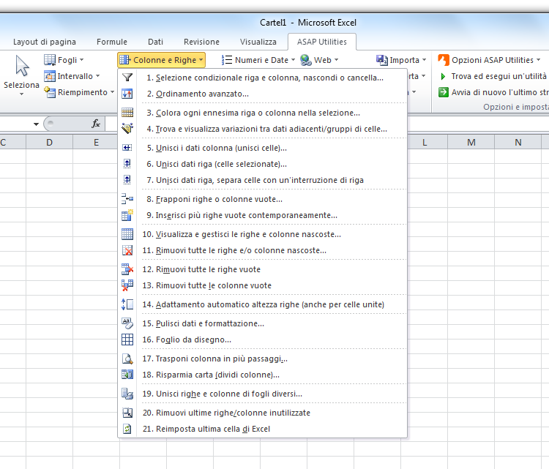Click the insert empty rows between icon
Image resolution: width=549 pixels, height=469 pixels.
tap(127, 199)
